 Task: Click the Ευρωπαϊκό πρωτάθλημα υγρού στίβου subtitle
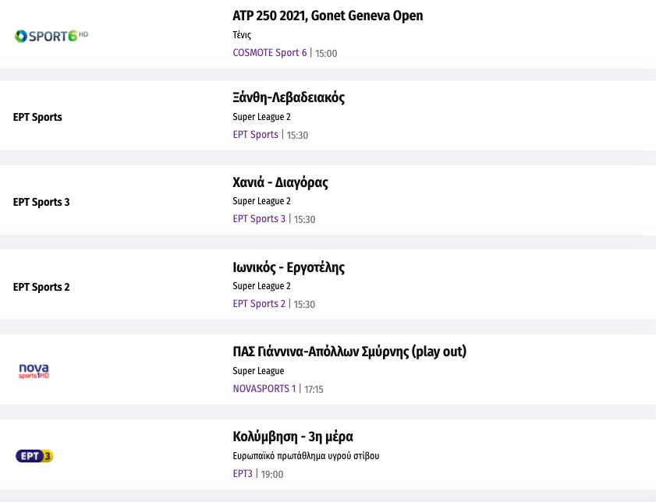pos(306,456)
